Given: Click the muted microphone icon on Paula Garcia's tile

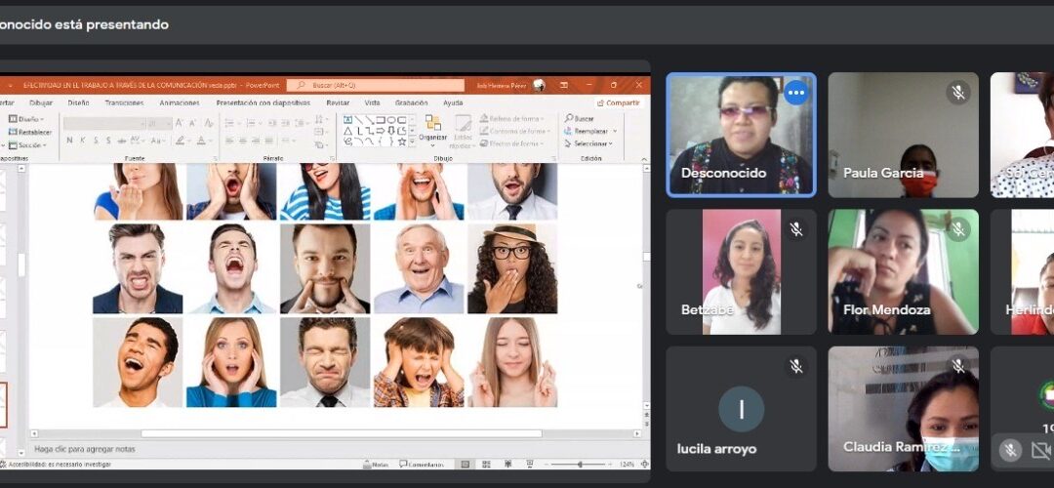Looking at the screenshot, I should pos(958,93).
